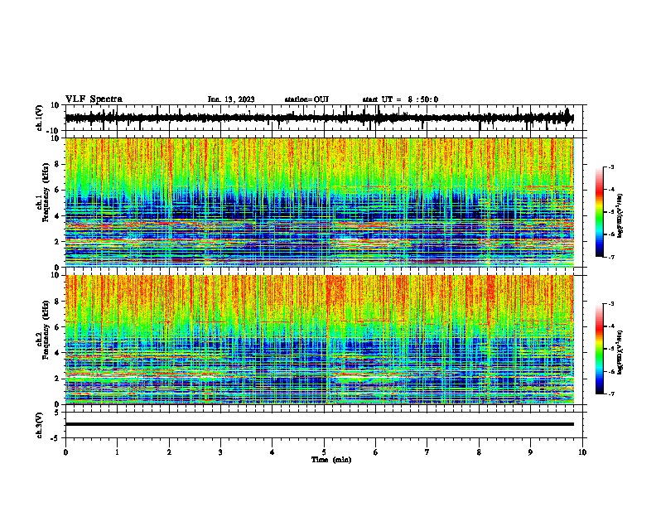Click the '-7' label on ch.2 color scale
This screenshot has height=507, width=656.
click(x=610, y=394)
